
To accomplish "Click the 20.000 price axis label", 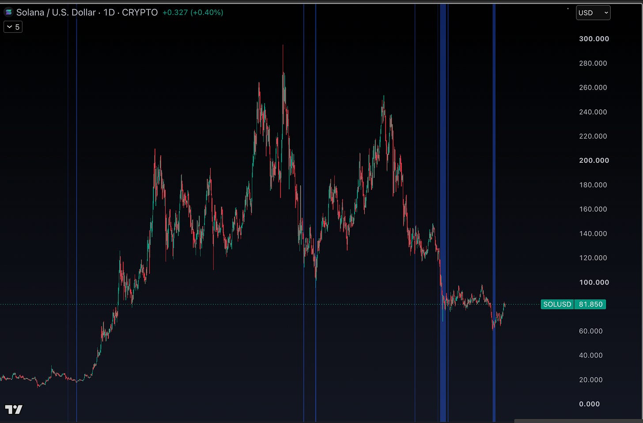I will click(591, 380).
